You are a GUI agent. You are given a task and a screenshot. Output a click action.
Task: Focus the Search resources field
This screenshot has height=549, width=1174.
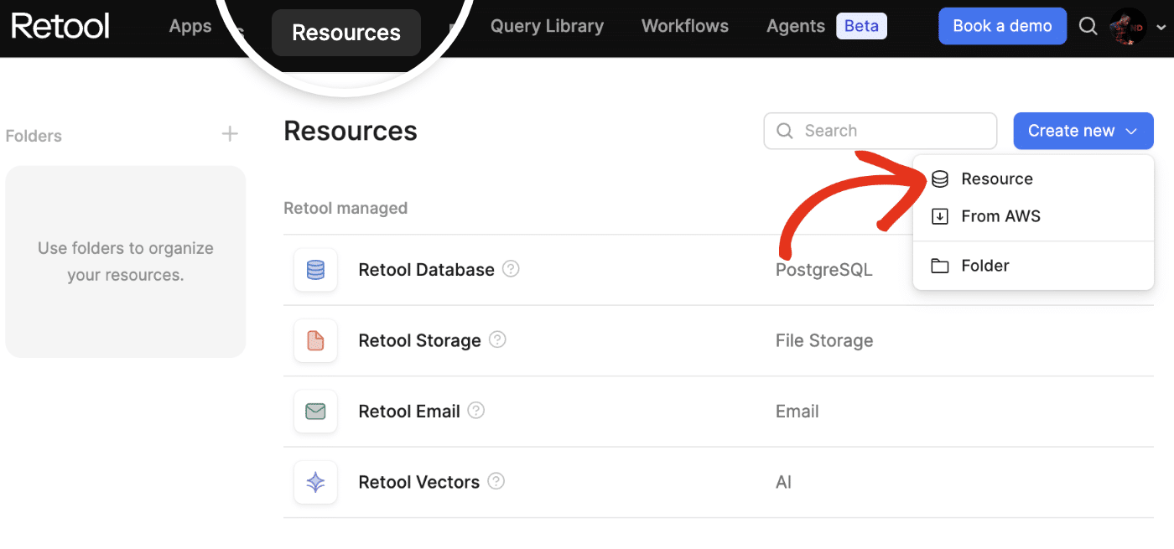[880, 131]
